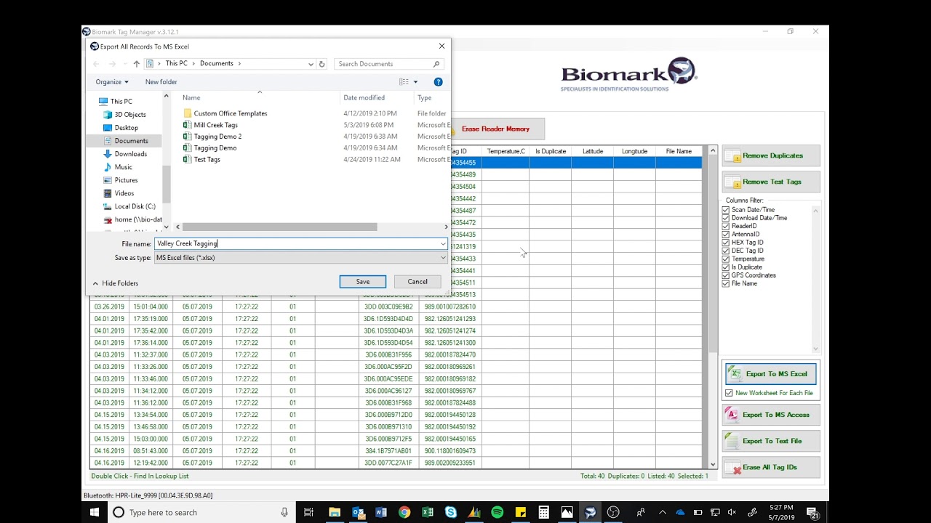Uncheck New Worksheet For Each File
This screenshot has height=523, width=931.
click(x=729, y=393)
